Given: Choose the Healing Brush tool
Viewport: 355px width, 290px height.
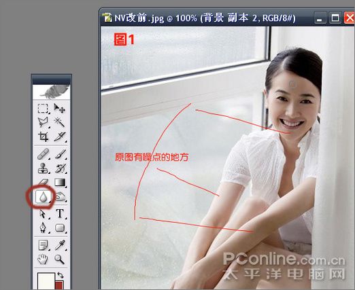Looking at the screenshot, I should point(43,154).
